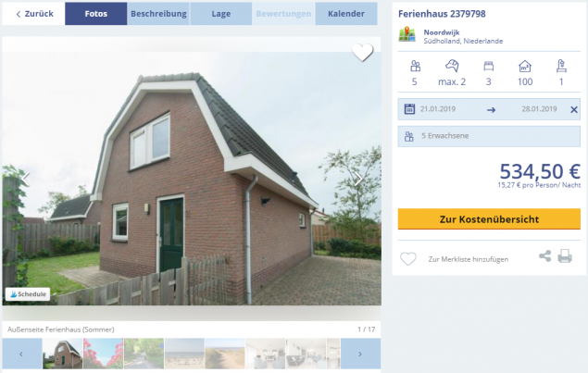This screenshot has width=588, height=373.
Task: Click the calendar icon in date field
Action: (409, 109)
